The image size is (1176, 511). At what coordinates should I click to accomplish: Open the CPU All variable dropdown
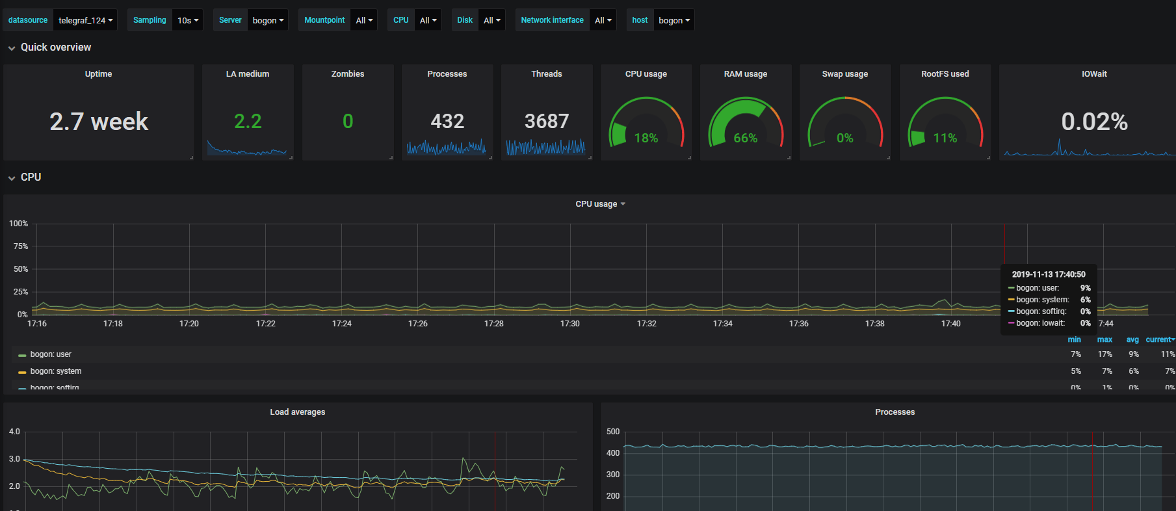(428, 20)
